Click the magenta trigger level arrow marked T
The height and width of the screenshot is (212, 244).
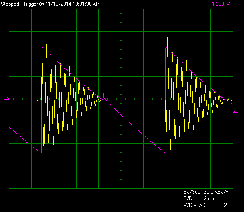pyautogui.click(x=237, y=113)
